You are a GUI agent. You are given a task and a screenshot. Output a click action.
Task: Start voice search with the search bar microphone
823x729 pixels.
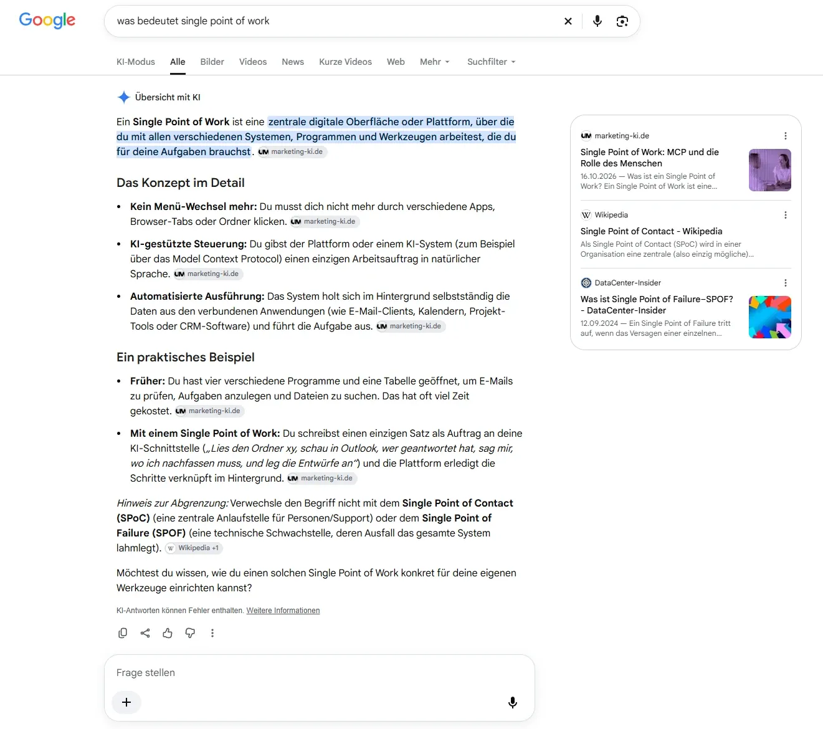(x=597, y=21)
